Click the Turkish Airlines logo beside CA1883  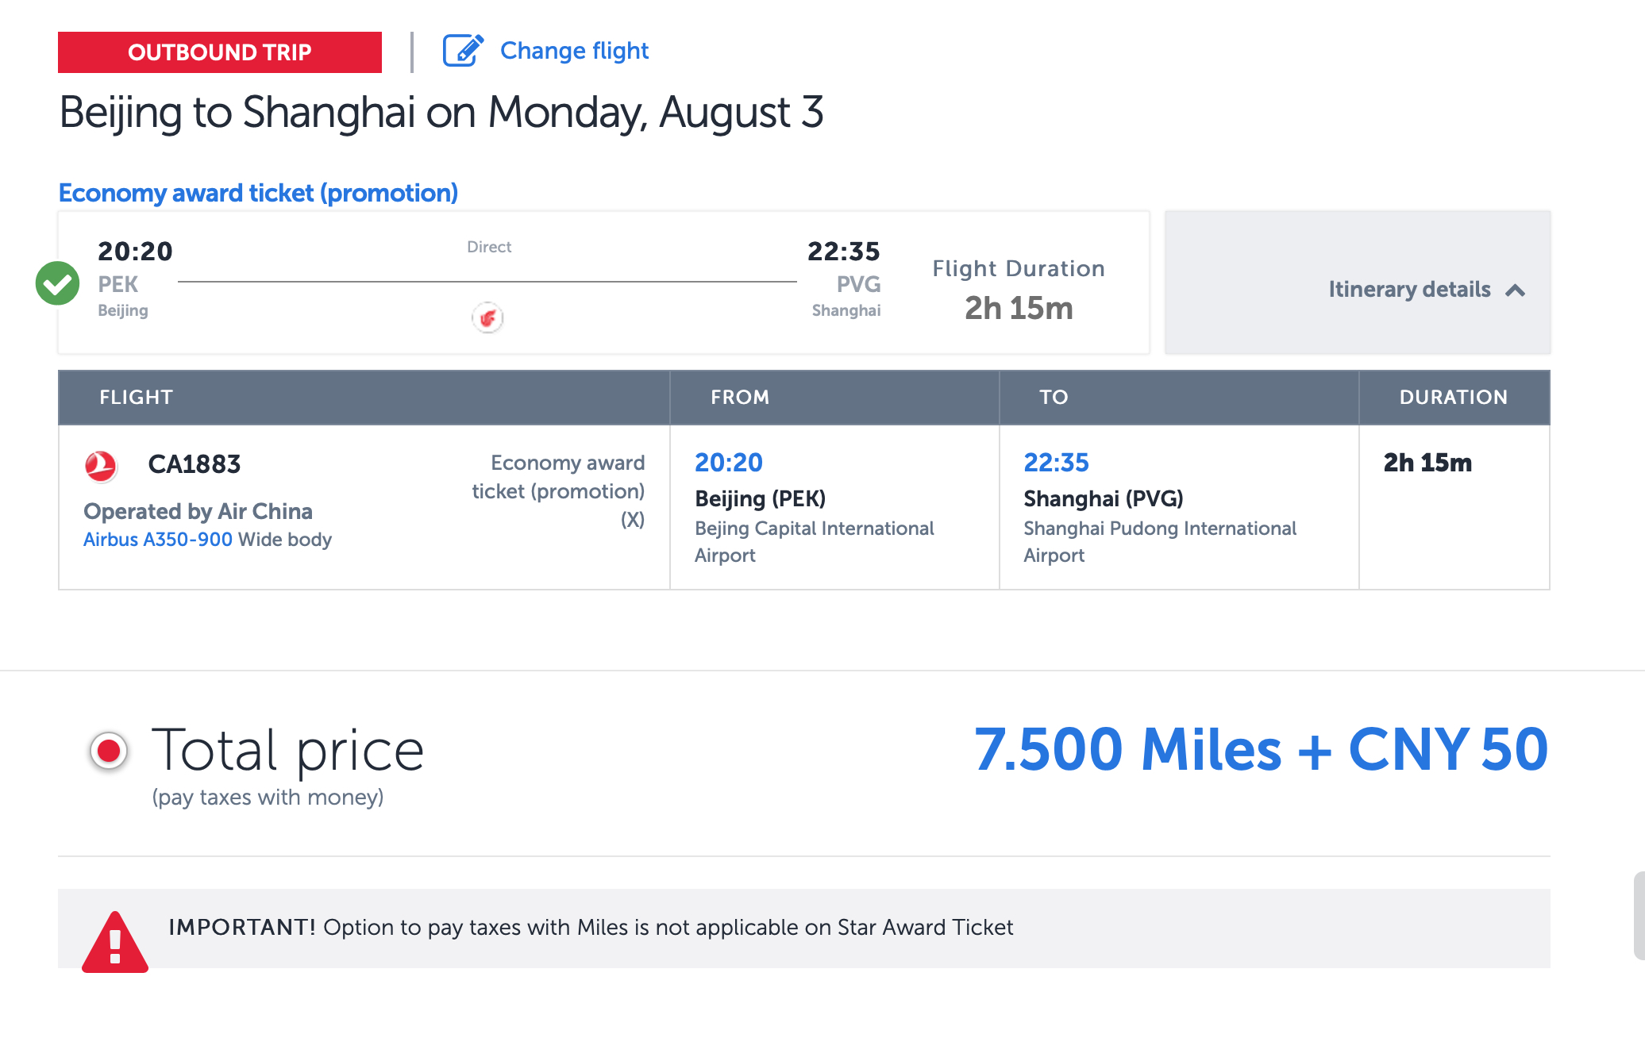101,466
